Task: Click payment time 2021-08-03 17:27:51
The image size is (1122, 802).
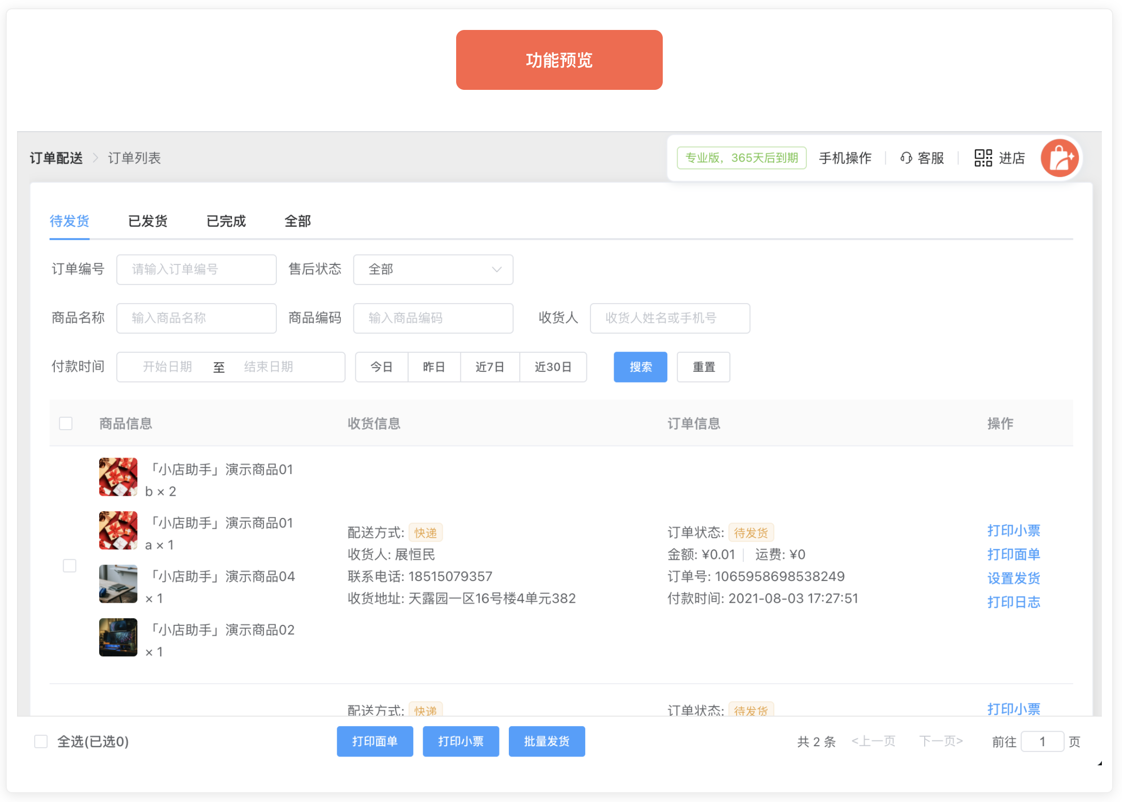Action: [793, 599]
